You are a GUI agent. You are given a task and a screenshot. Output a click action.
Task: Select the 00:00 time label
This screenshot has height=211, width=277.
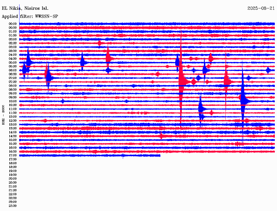(x=13, y=24)
